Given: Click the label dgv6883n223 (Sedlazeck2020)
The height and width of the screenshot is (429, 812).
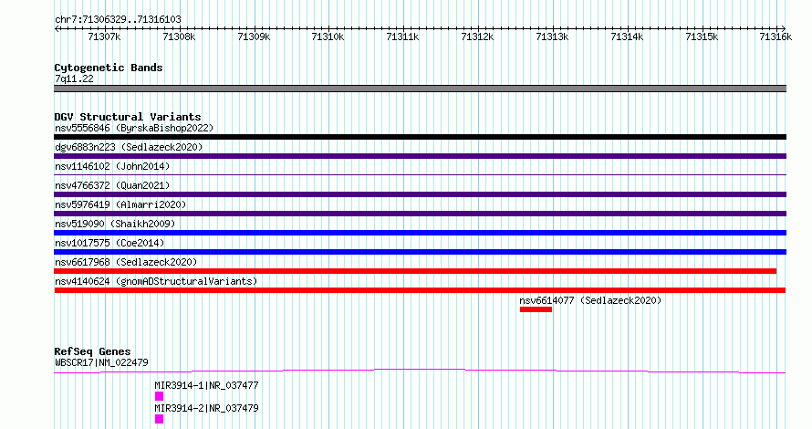Looking at the screenshot, I should pos(129,147).
